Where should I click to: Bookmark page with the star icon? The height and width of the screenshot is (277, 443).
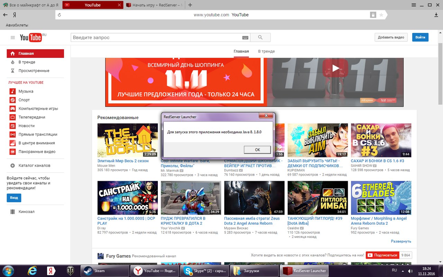[381, 15]
